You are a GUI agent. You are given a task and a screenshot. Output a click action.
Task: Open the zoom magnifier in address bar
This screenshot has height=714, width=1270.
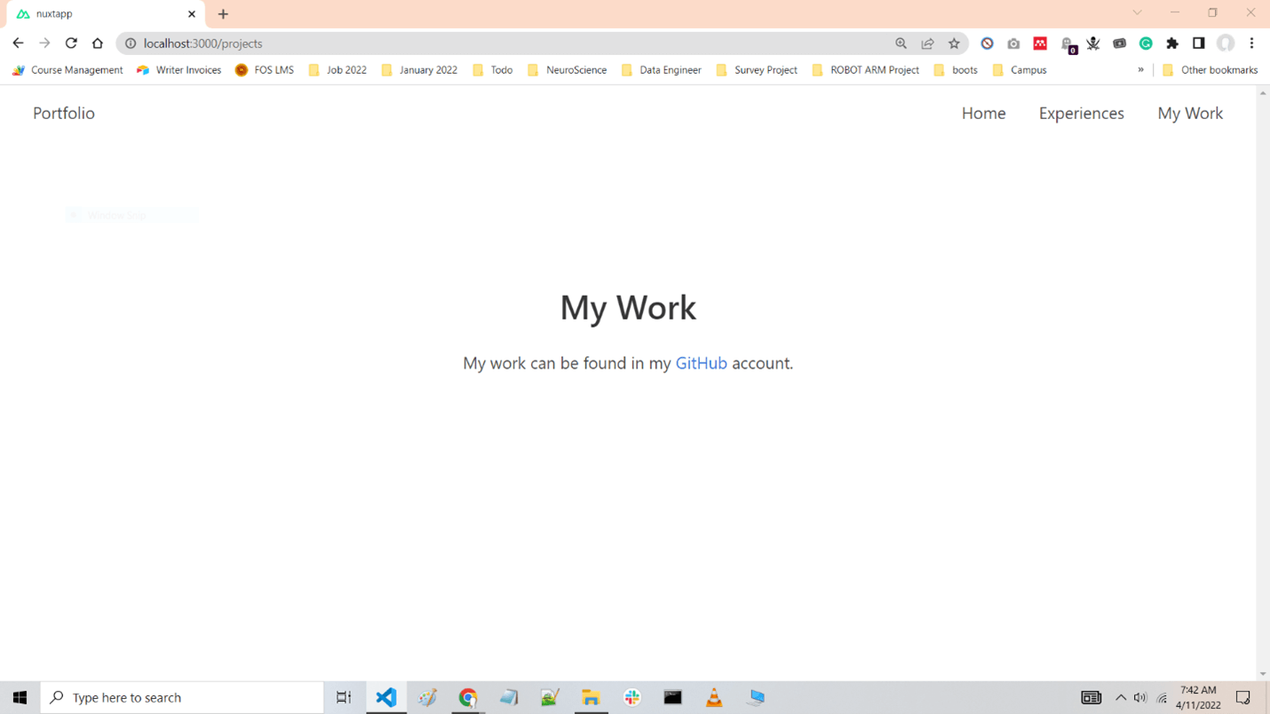901,44
